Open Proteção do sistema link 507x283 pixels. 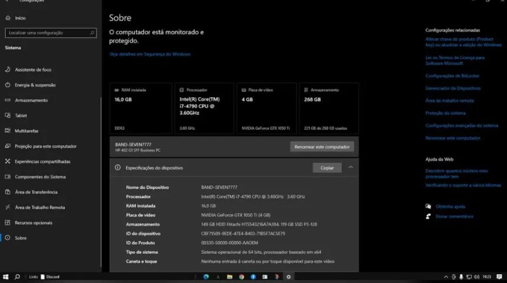pos(446,113)
